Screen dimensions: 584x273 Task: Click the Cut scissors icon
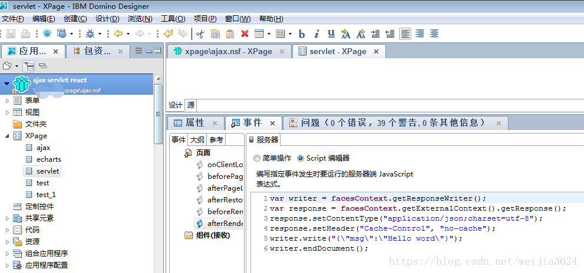point(200,34)
